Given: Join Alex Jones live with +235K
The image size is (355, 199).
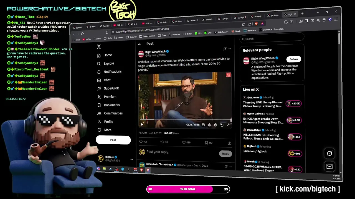Looking at the screenshot, I should coord(294,104).
